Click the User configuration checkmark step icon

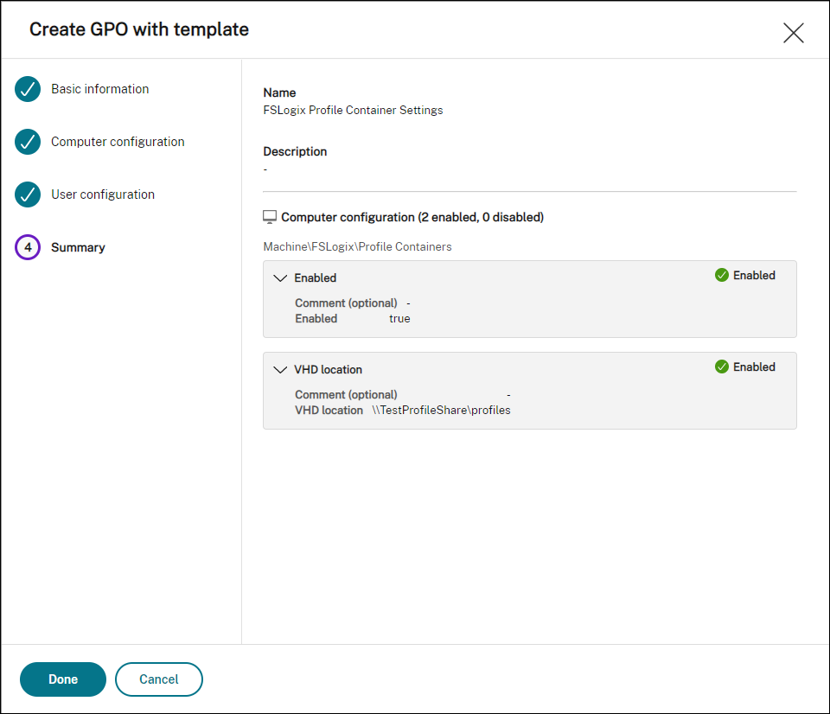point(28,194)
